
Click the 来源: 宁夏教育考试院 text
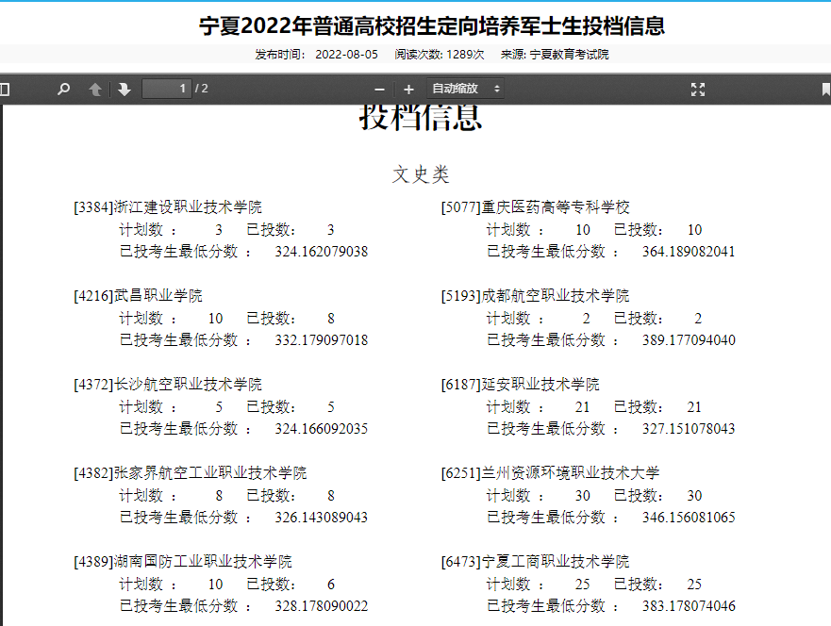coord(555,55)
